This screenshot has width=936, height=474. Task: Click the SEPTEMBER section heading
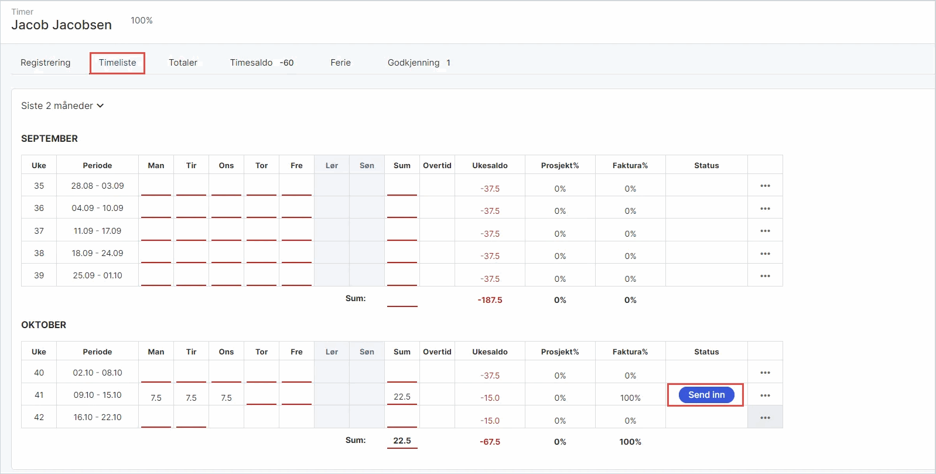[49, 139]
